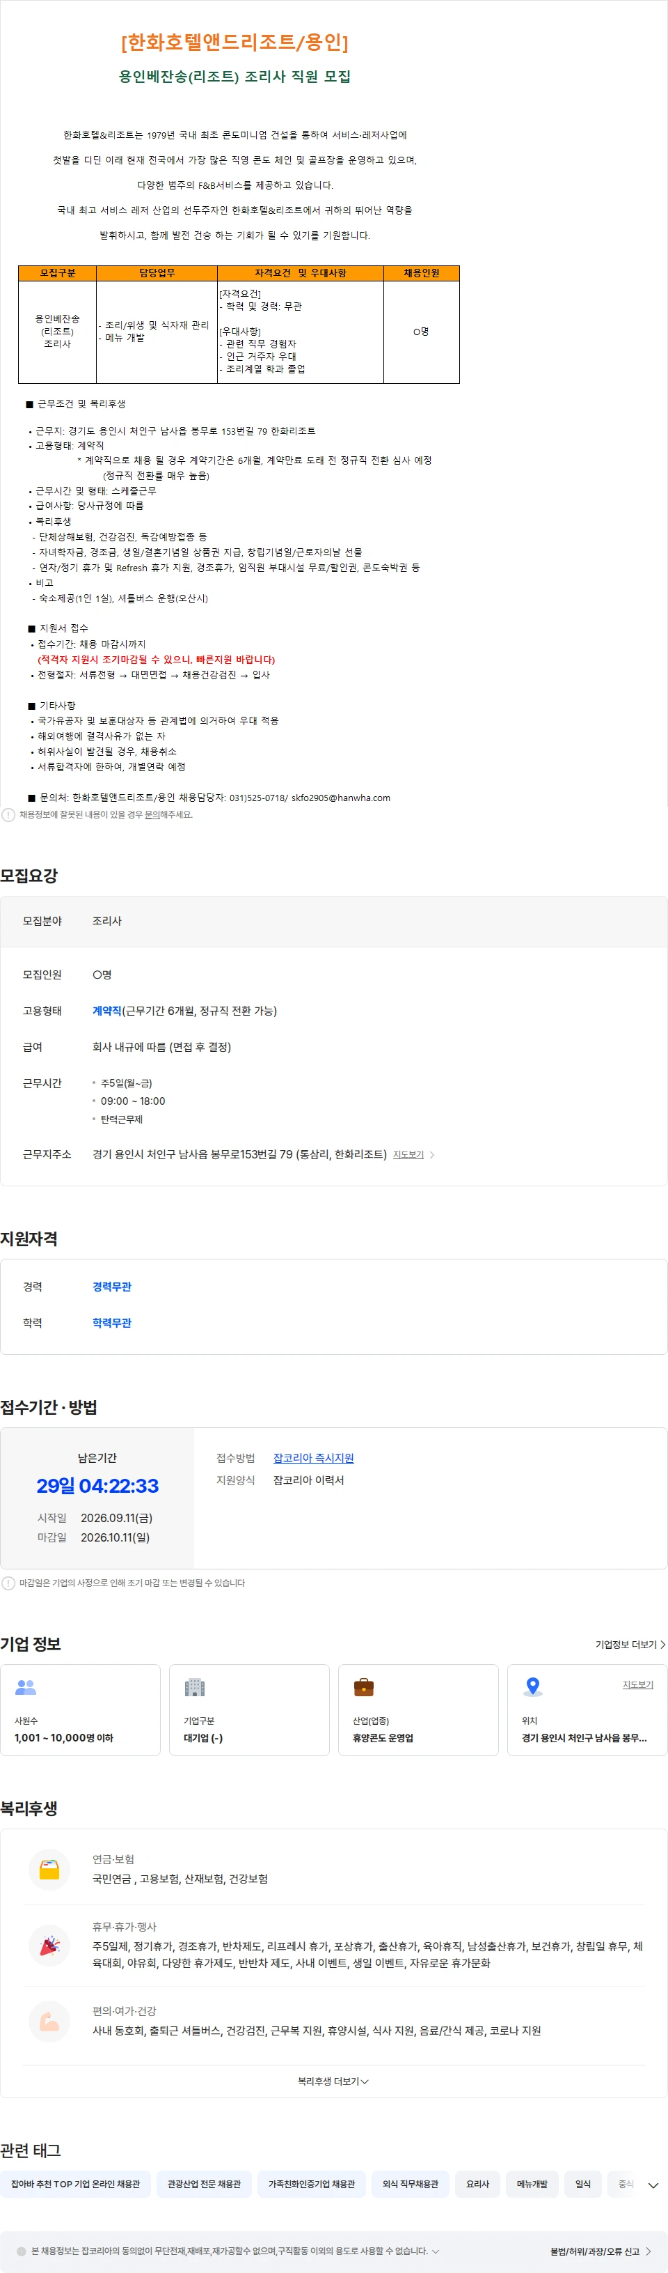Select the 요리사 tag
668x2273 pixels.
point(477,2184)
